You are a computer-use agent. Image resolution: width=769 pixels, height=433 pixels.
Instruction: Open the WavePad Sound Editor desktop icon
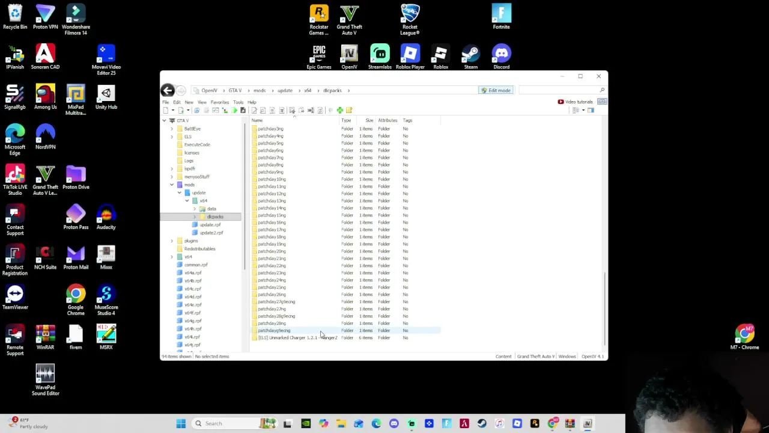45,381
